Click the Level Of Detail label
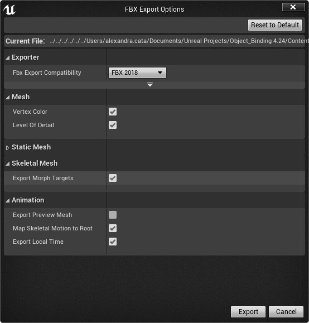 click(33, 125)
